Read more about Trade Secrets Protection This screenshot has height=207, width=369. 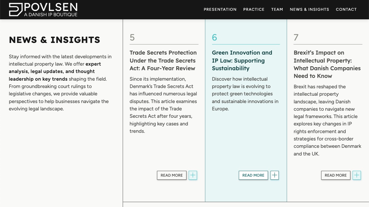[172, 175]
